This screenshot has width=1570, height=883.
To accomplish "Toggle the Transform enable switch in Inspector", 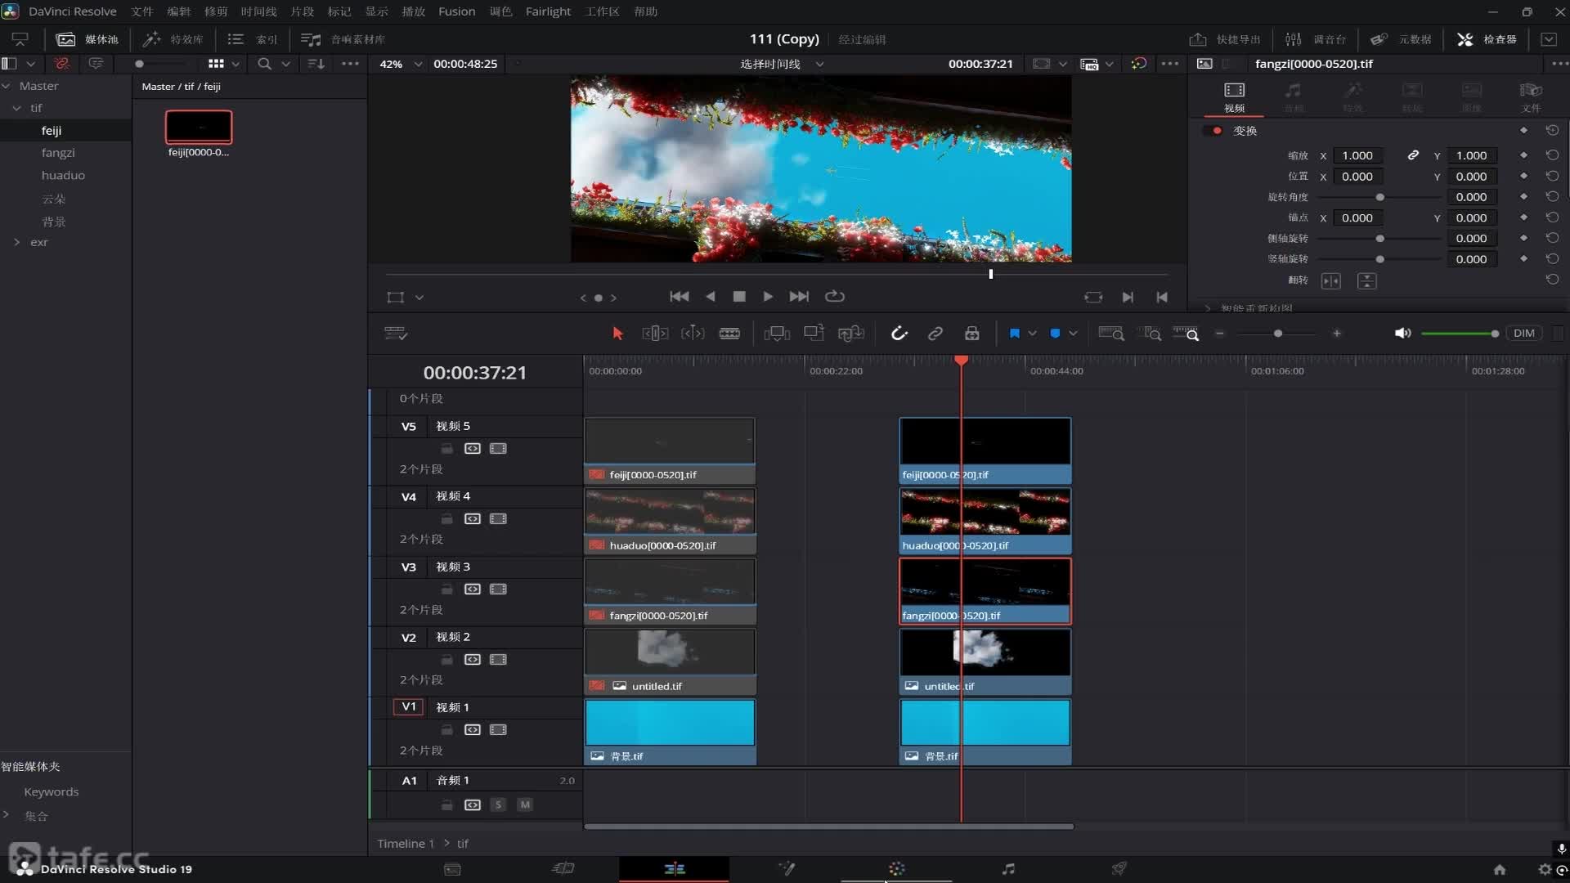I will [x=1213, y=131].
